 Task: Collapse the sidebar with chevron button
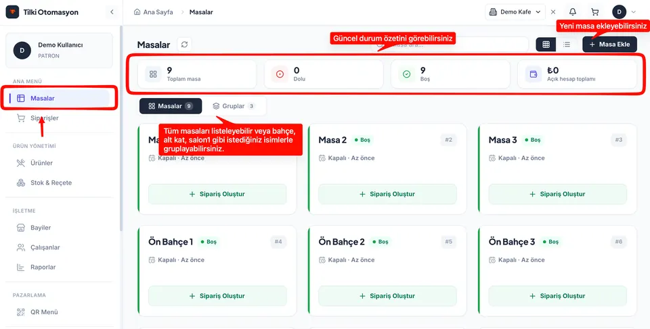point(112,12)
